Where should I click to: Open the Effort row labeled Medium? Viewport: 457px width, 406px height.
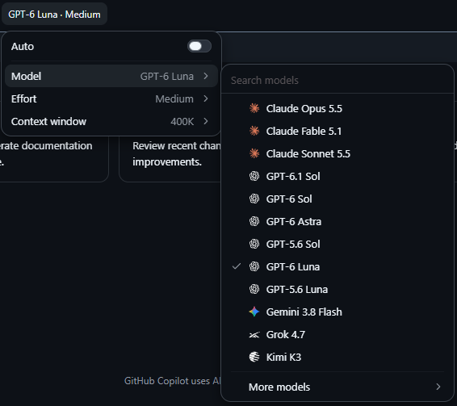[x=111, y=98]
